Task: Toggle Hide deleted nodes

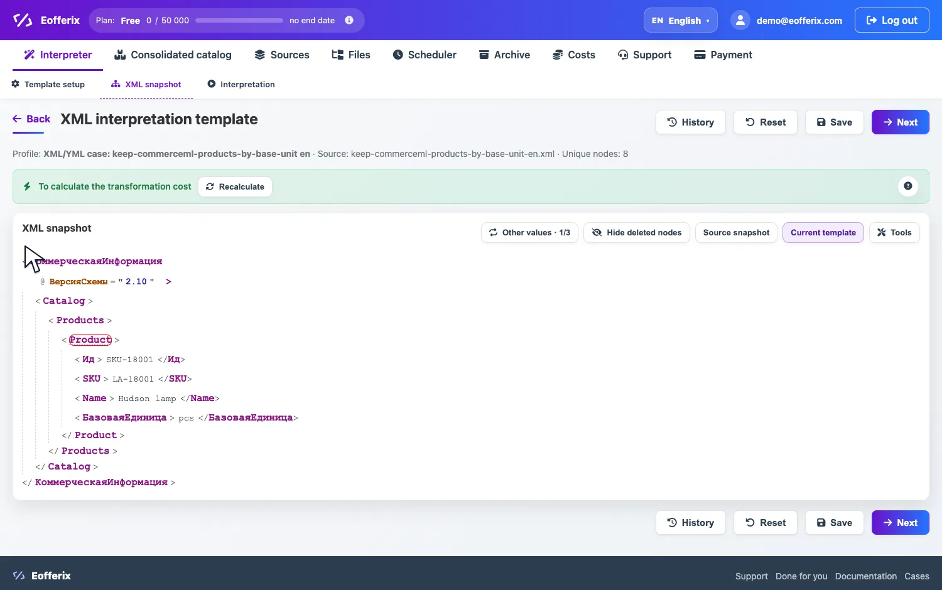Action: pos(637,232)
